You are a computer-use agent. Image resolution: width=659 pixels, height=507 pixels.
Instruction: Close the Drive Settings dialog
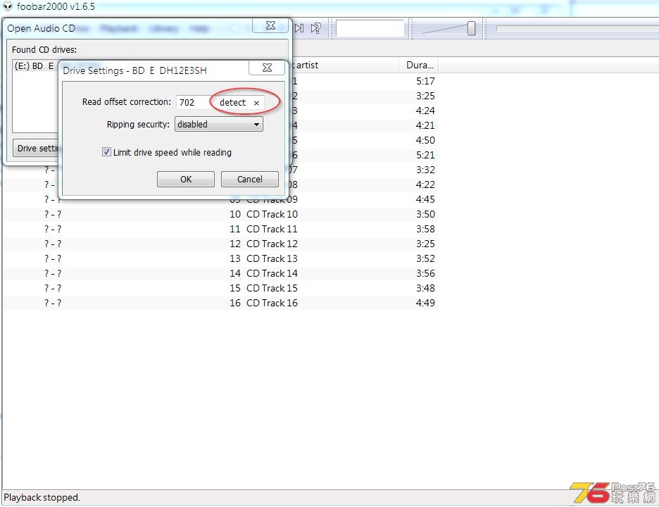pyautogui.click(x=267, y=68)
